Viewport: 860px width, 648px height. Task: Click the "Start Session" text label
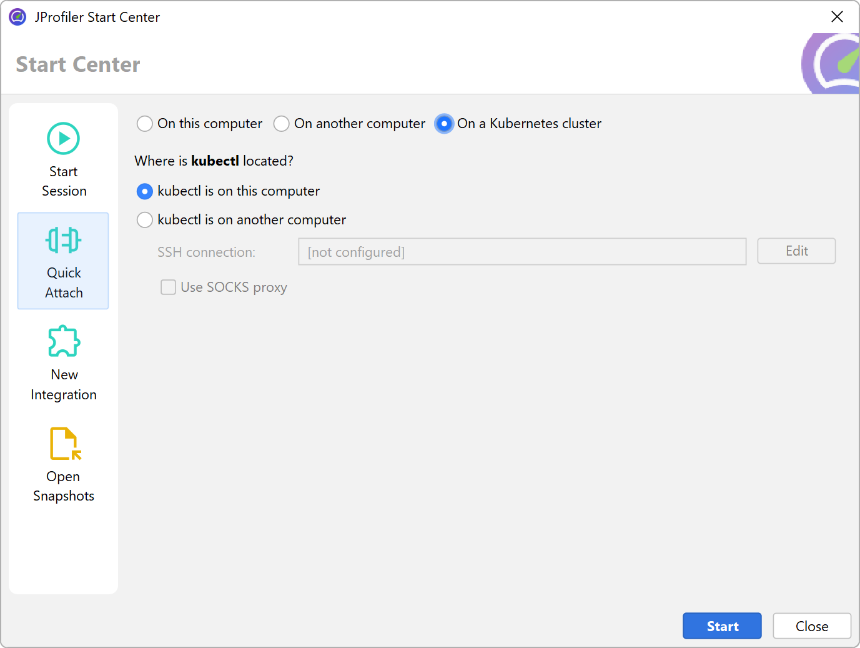pyautogui.click(x=64, y=181)
